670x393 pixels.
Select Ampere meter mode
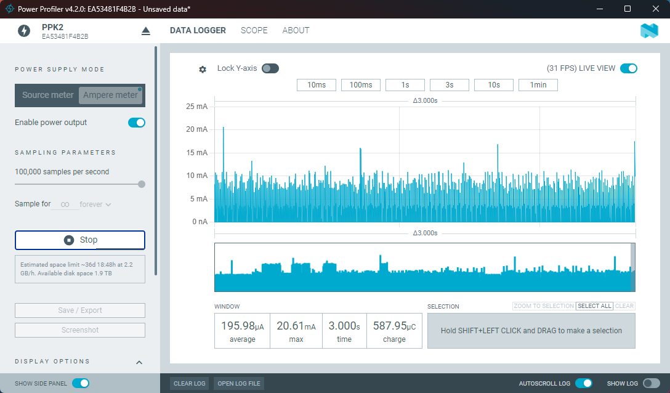111,95
